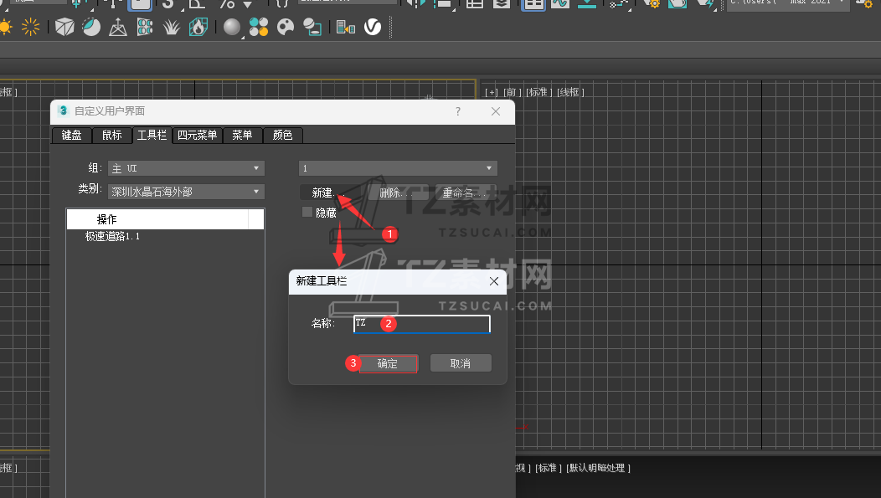The height and width of the screenshot is (498, 881).
Task: Open the Schematic View nodes icon
Action: 619,4
